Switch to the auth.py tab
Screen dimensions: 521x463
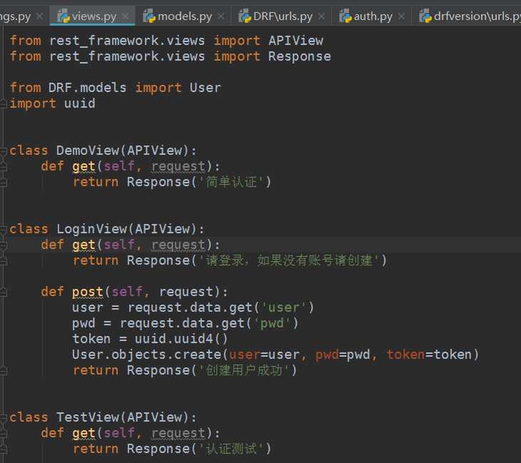coord(373,16)
